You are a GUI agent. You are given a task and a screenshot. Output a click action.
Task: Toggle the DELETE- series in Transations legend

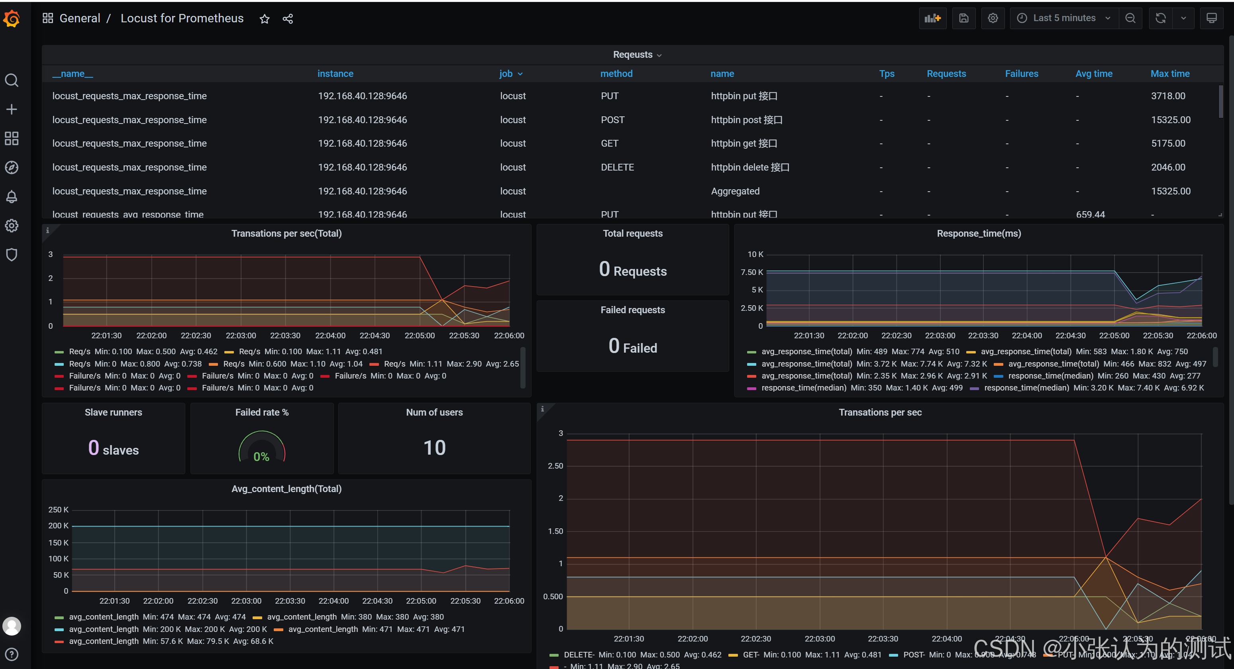pyautogui.click(x=579, y=655)
